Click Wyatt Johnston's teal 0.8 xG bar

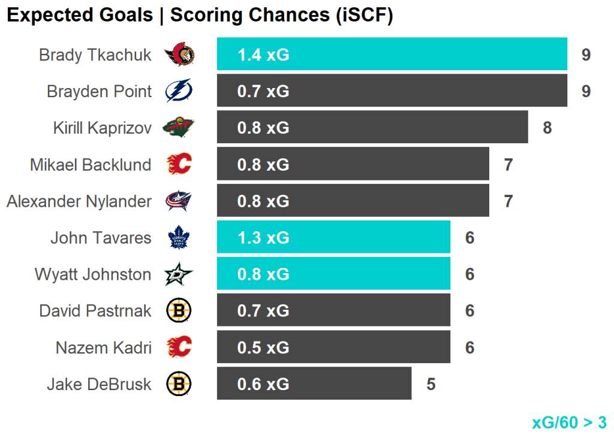(333, 274)
